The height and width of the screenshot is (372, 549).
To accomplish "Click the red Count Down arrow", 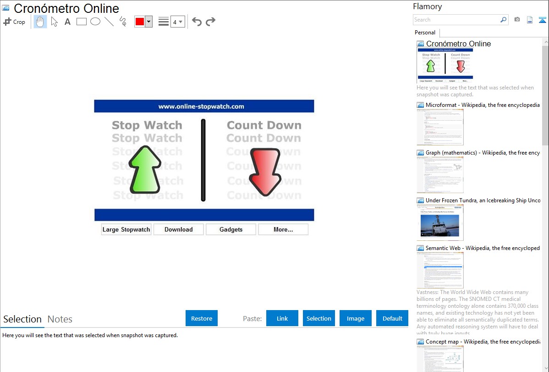I will point(265,172).
